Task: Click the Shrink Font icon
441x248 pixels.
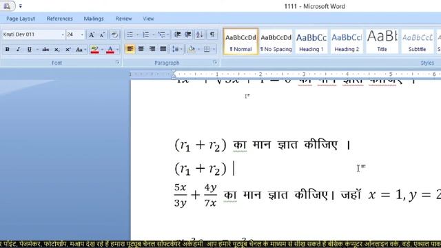Action: (x=102, y=35)
